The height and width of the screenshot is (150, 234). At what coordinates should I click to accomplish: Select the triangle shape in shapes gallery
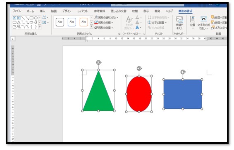pos(19,23)
